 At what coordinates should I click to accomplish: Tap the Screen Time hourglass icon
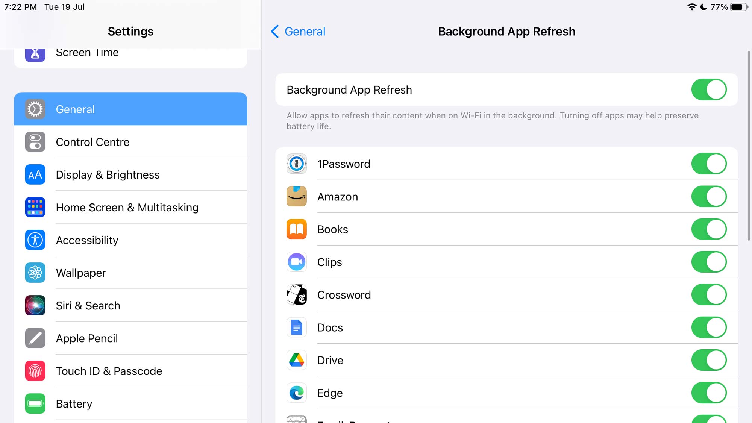[x=35, y=55]
